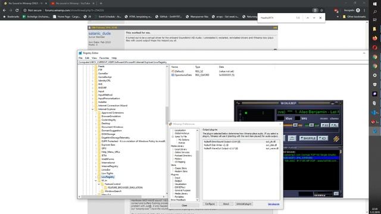Toggle the Winamp repeat button next to SHUFFLE
This screenshot has height=214, width=381.
tap(323, 139)
